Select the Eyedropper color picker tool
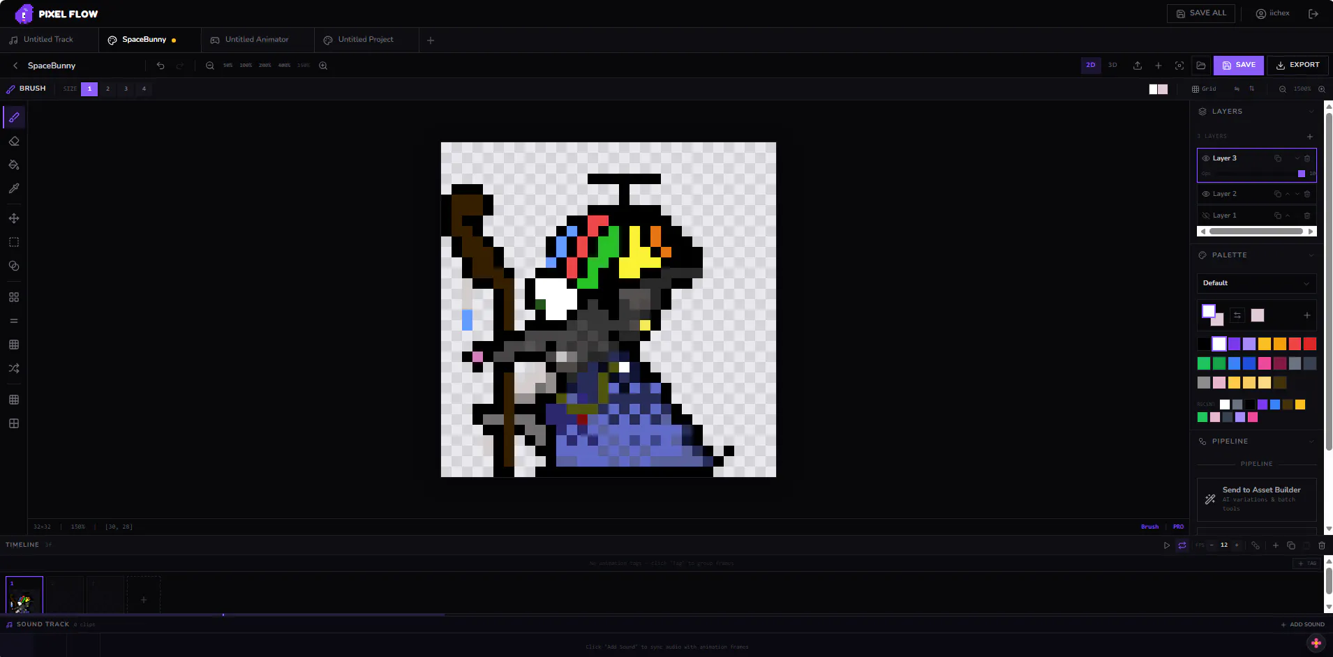The image size is (1333, 657). pos(14,188)
